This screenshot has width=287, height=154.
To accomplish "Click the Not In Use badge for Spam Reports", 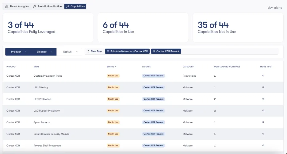I will tap(113, 122).
